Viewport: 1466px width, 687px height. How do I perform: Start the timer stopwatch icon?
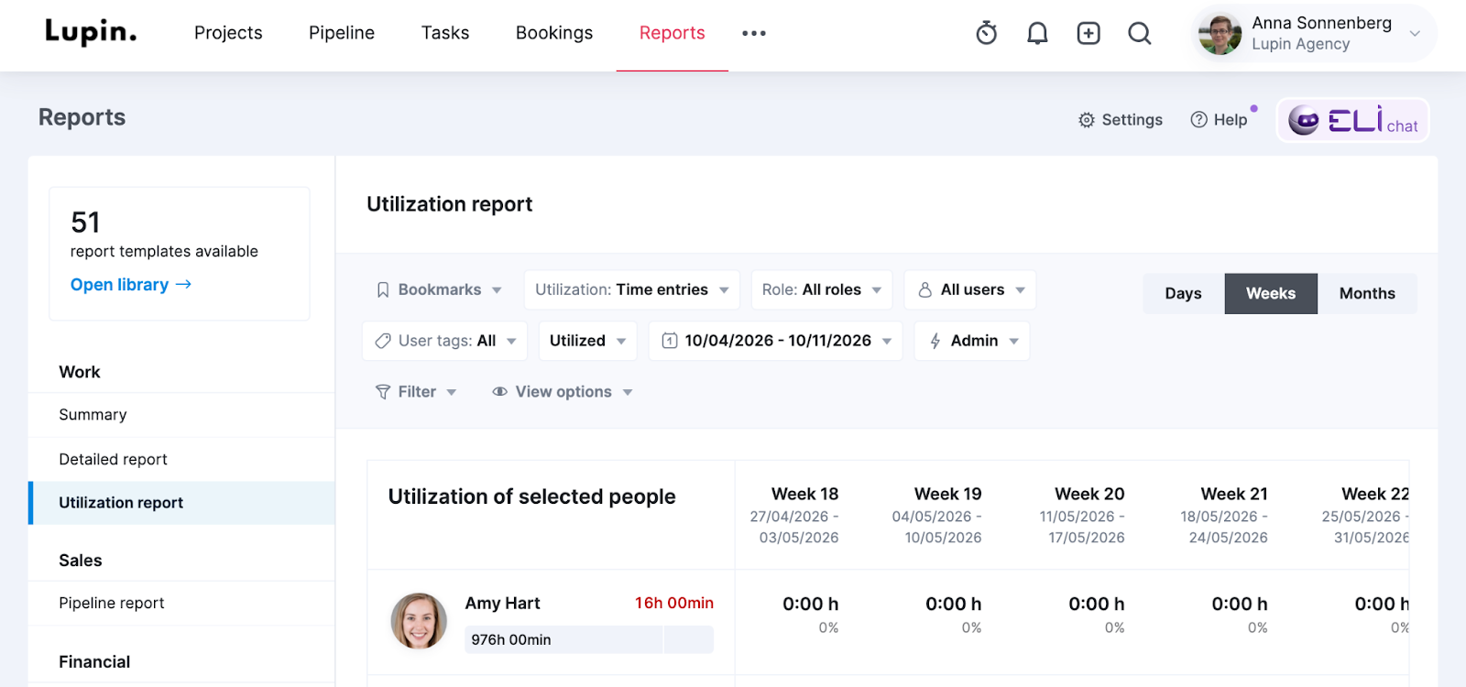[x=986, y=34]
